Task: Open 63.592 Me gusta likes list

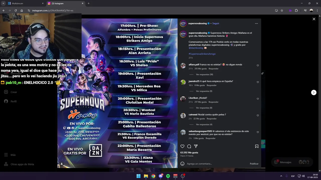Action: point(189,152)
